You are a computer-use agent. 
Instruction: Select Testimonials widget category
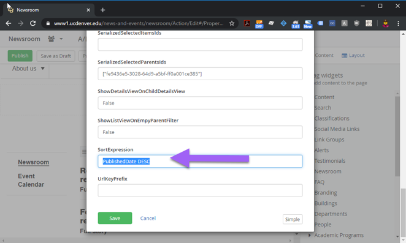click(x=329, y=161)
